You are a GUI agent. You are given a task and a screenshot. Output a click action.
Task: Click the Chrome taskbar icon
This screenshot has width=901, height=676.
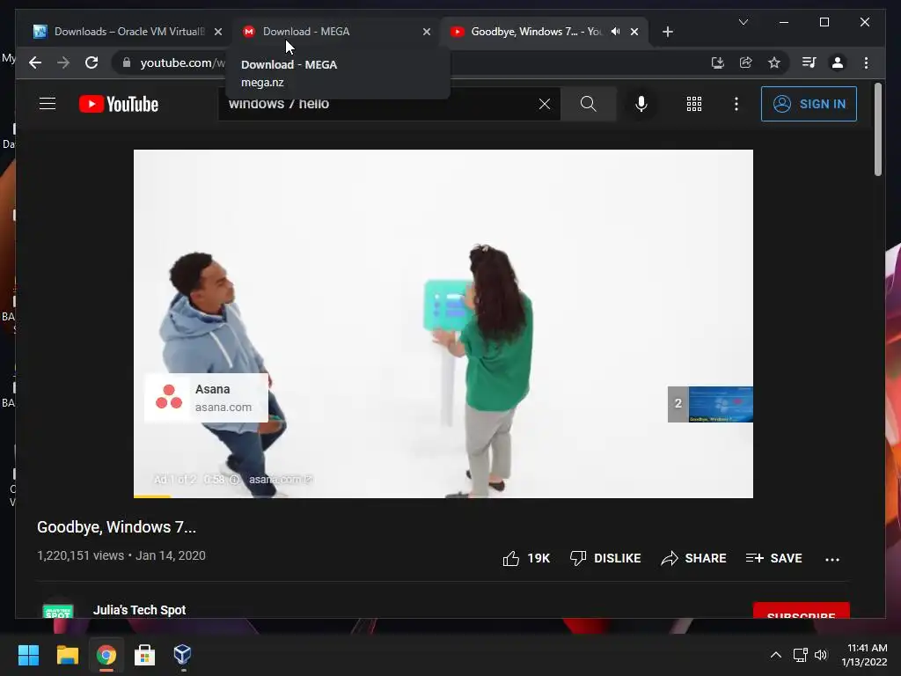pyautogui.click(x=106, y=655)
